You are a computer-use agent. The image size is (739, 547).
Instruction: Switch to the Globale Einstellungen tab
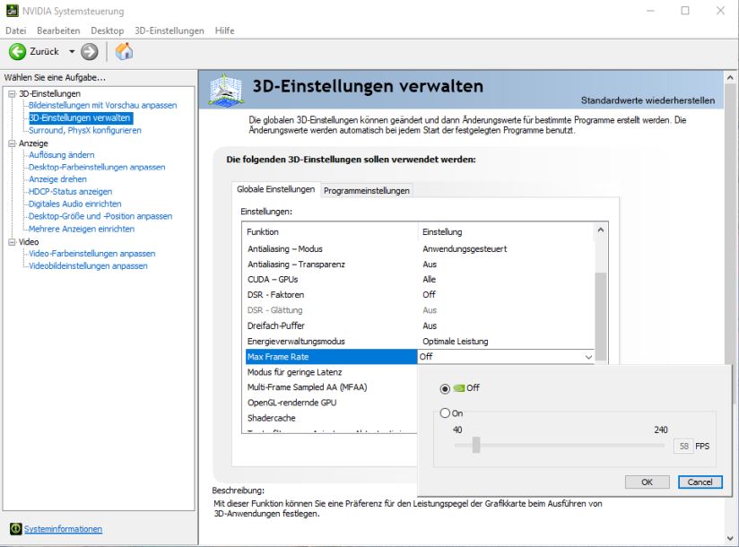pyautogui.click(x=275, y=189)
